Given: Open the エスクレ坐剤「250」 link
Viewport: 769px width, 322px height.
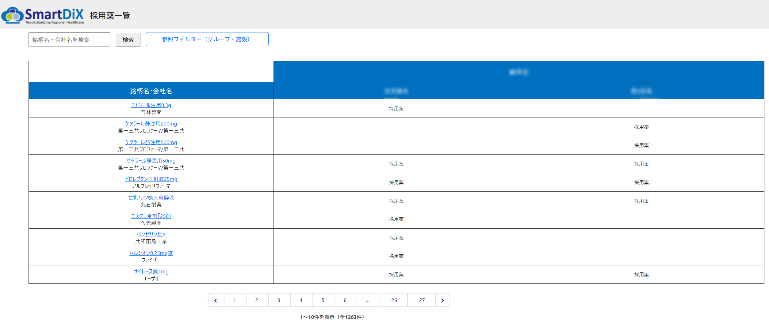Looking at the screenshot, I should (x=151, y=216).
